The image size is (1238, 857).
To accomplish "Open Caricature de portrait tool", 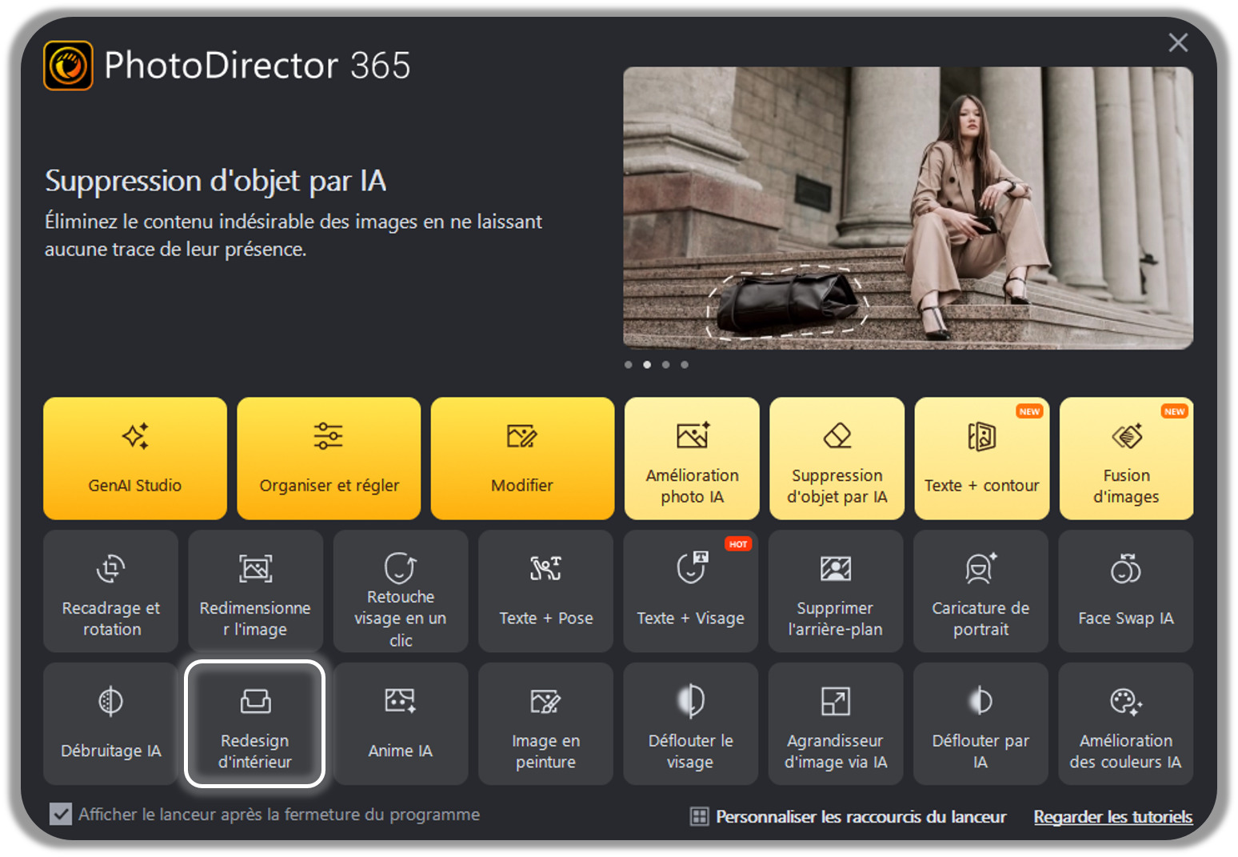I will tap(980, 591).
